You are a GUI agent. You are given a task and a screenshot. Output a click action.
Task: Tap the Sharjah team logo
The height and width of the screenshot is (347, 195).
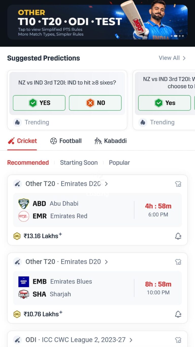(24, 294)
